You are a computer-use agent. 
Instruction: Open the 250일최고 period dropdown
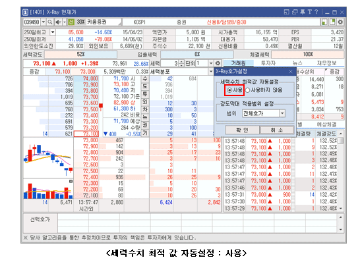pyautogui.click(x=53, y=32)
